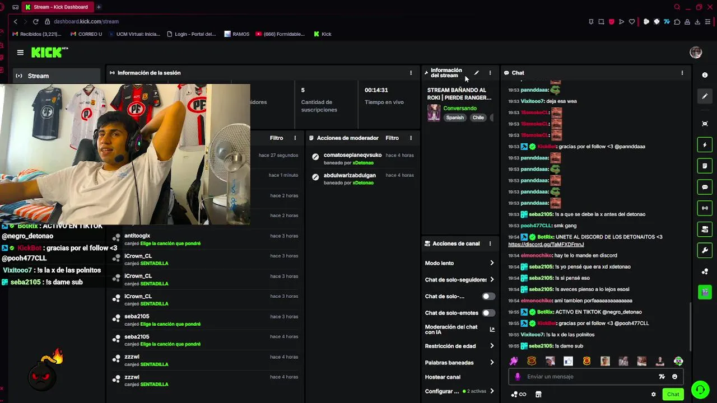Edit stream info with pencil icon
717x403 pixels.
476,73
